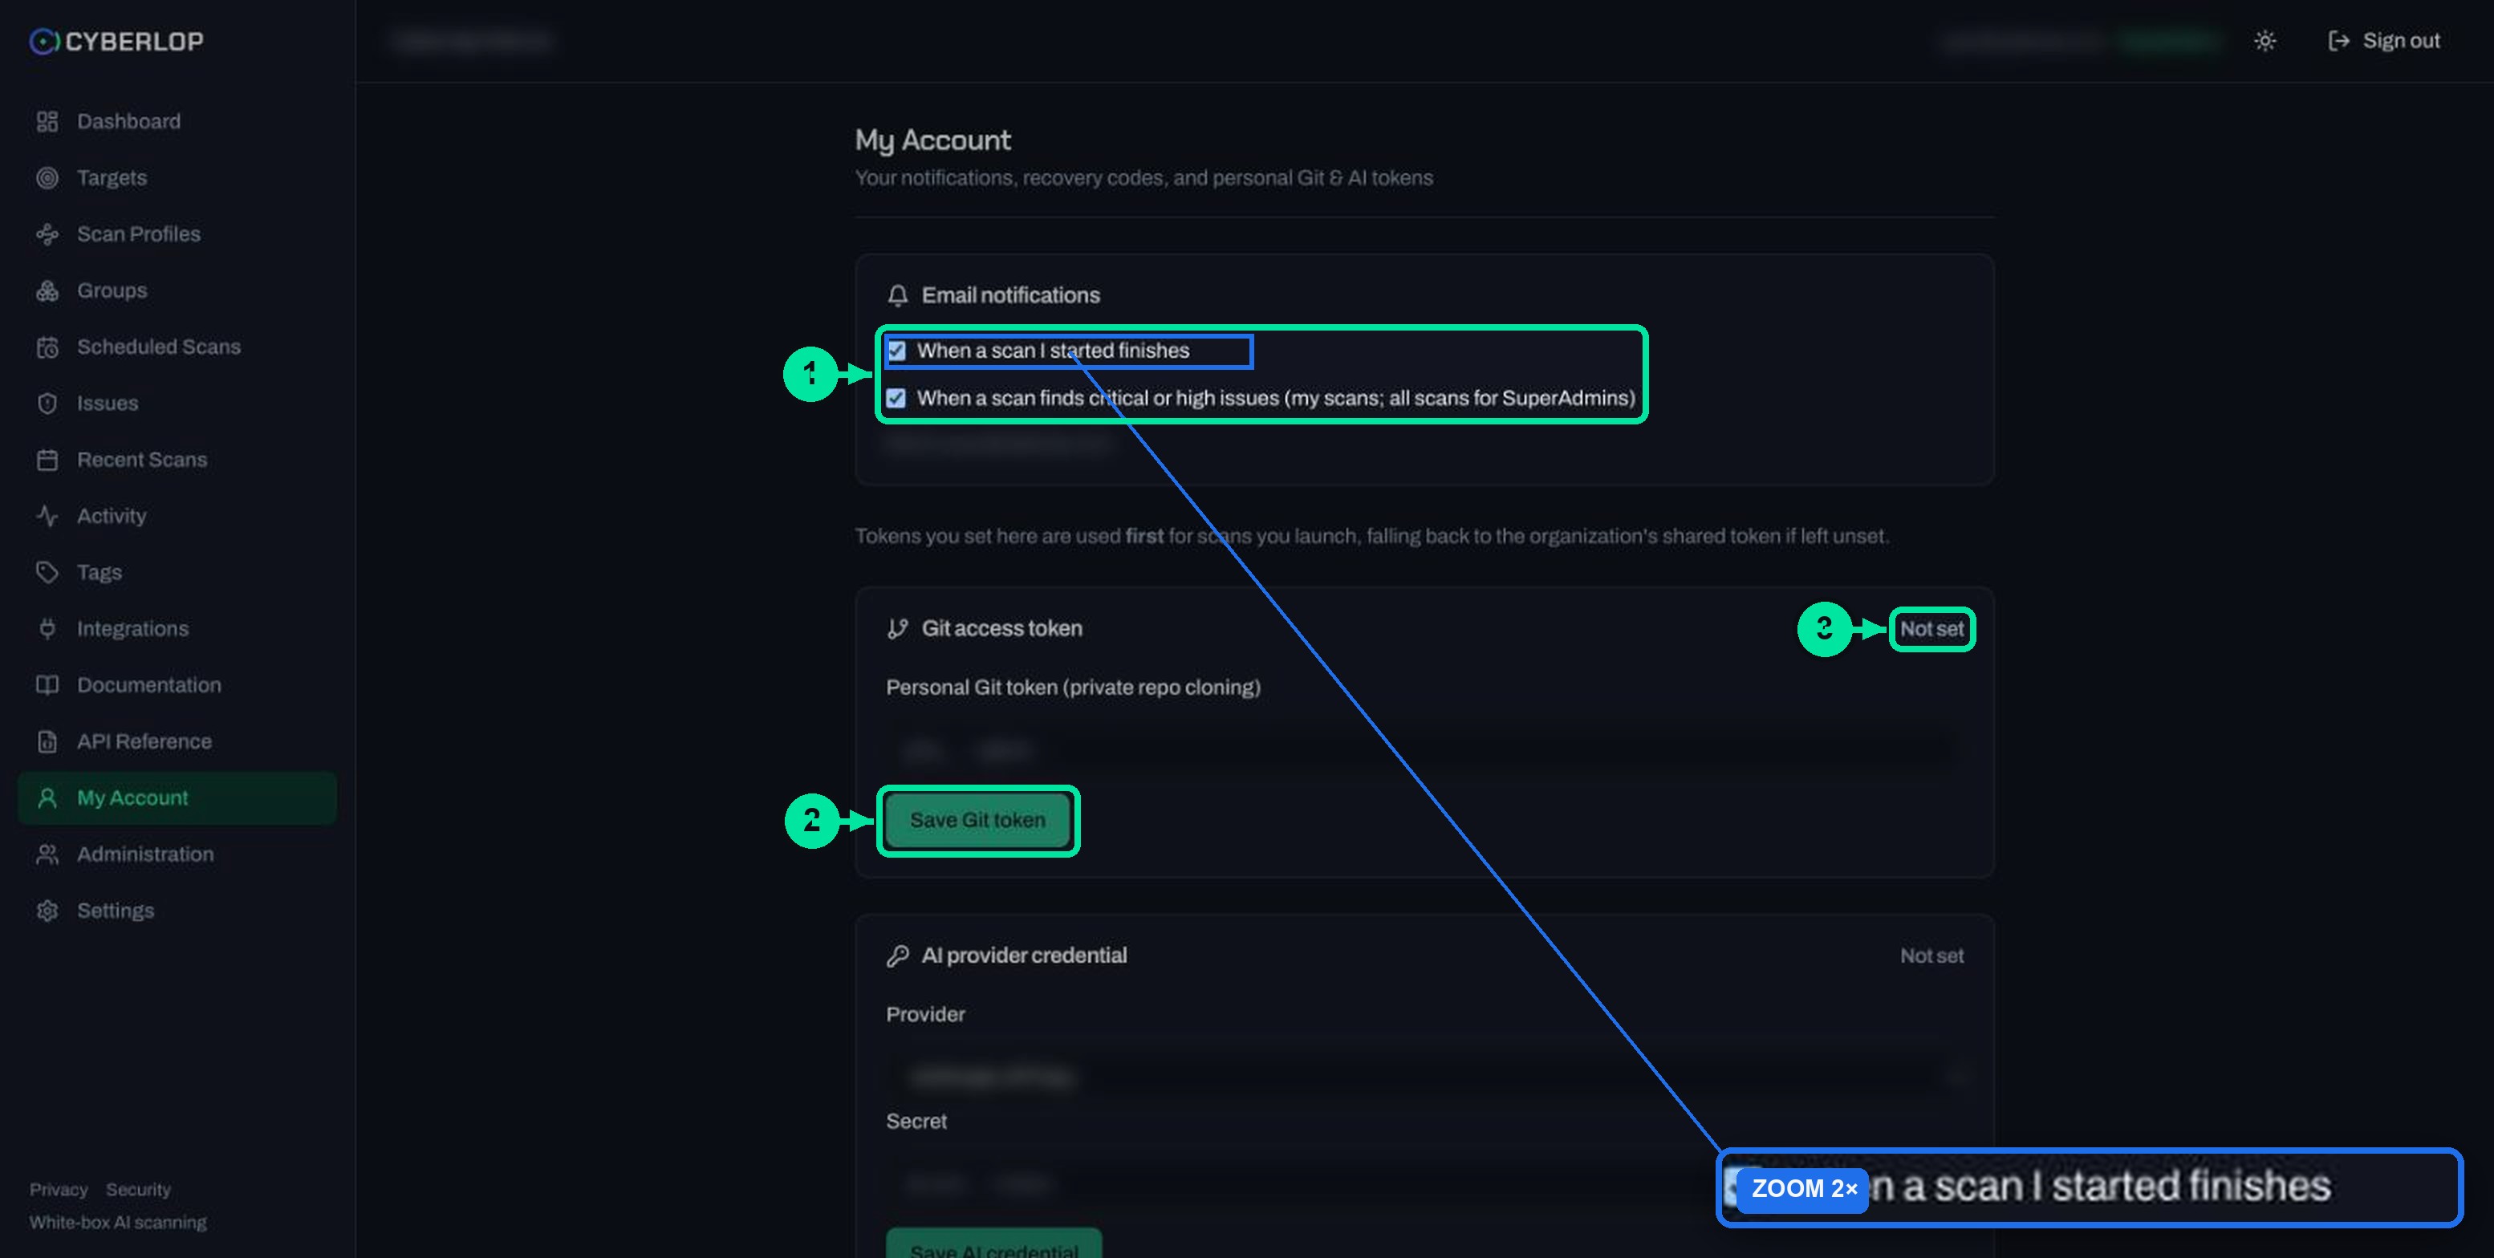Open Dashboard in the sidebar
Image resolution: width=2494 pixels, height=1258 pixels.
[x=177, y=121]
